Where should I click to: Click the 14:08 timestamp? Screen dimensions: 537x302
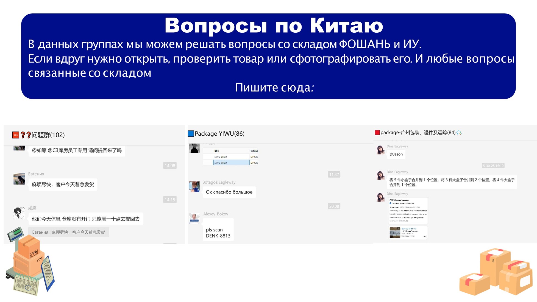170,166
